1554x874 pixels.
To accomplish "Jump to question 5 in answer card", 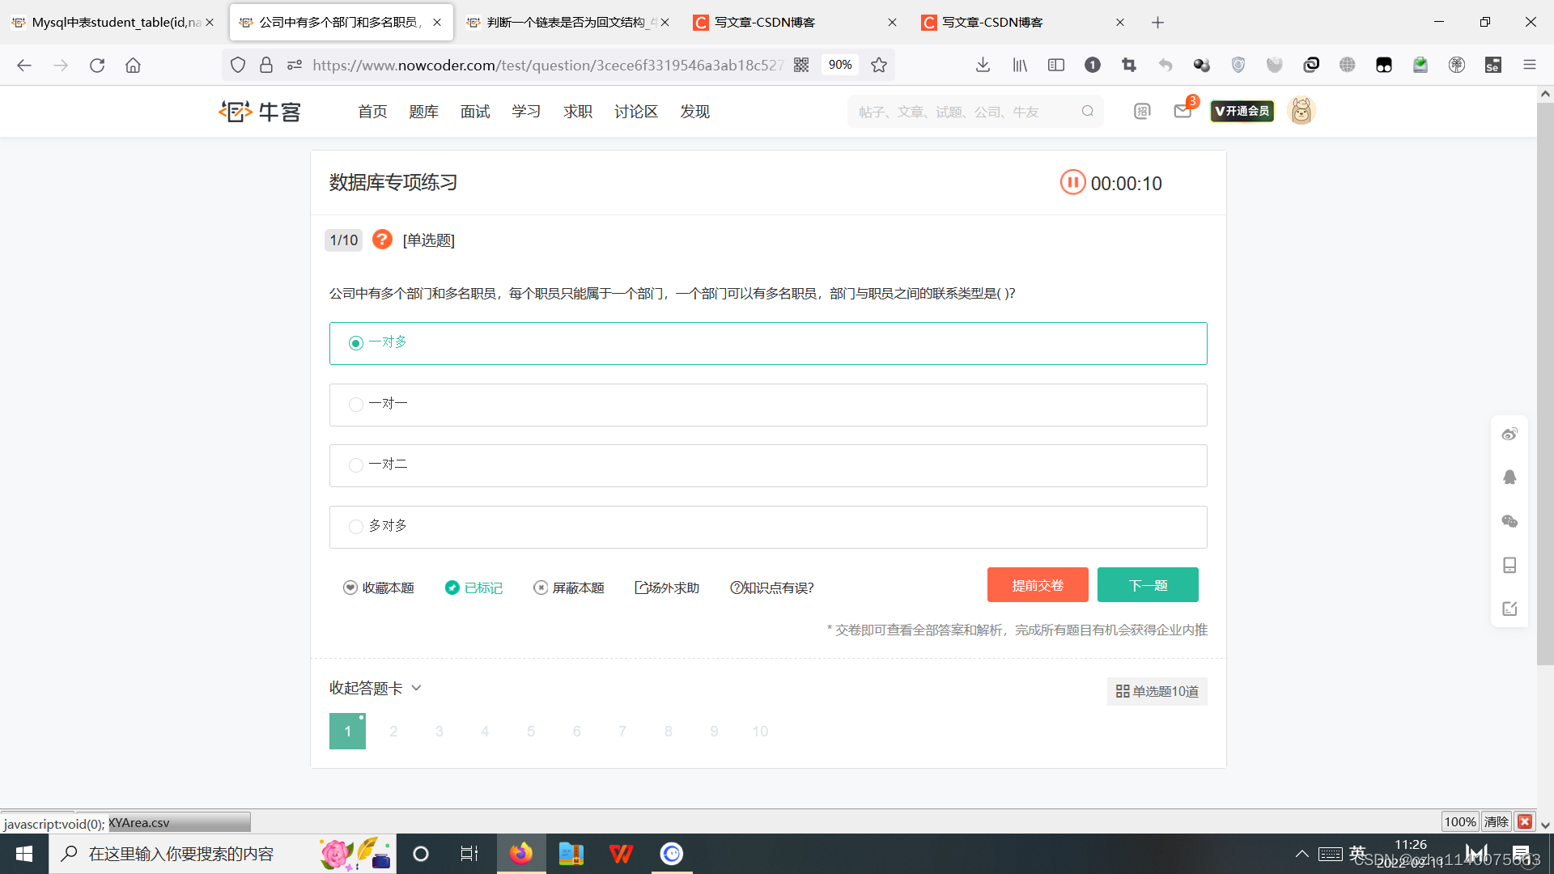I will click(x=531, y=731).
